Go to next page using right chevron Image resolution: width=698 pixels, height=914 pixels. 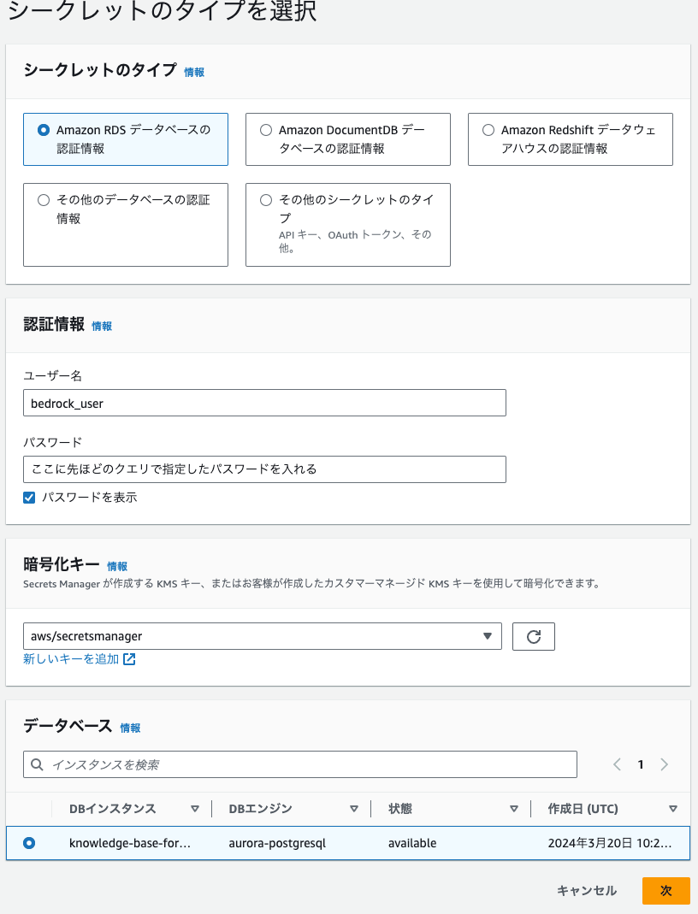click(664, 764)
